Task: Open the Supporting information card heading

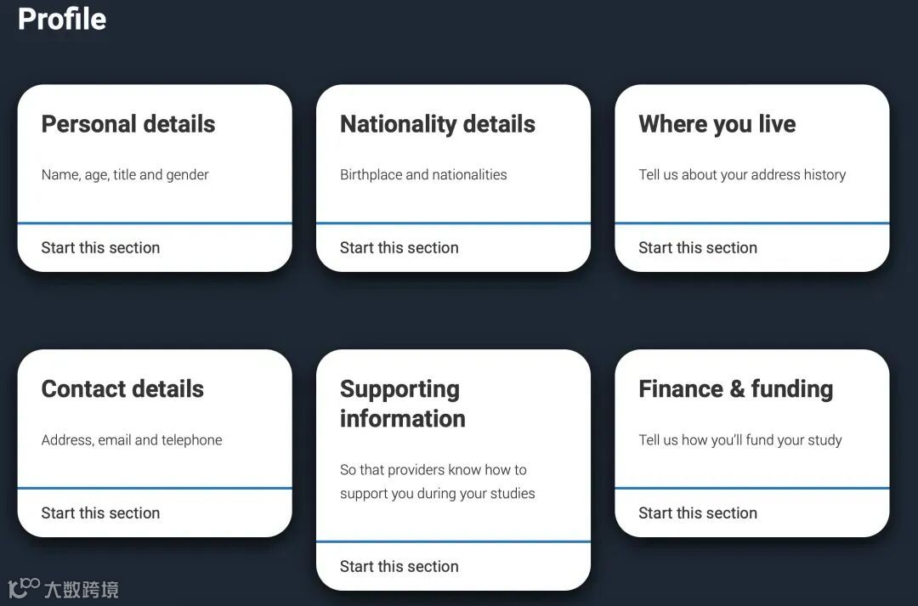Action: (x=402, y=404)
